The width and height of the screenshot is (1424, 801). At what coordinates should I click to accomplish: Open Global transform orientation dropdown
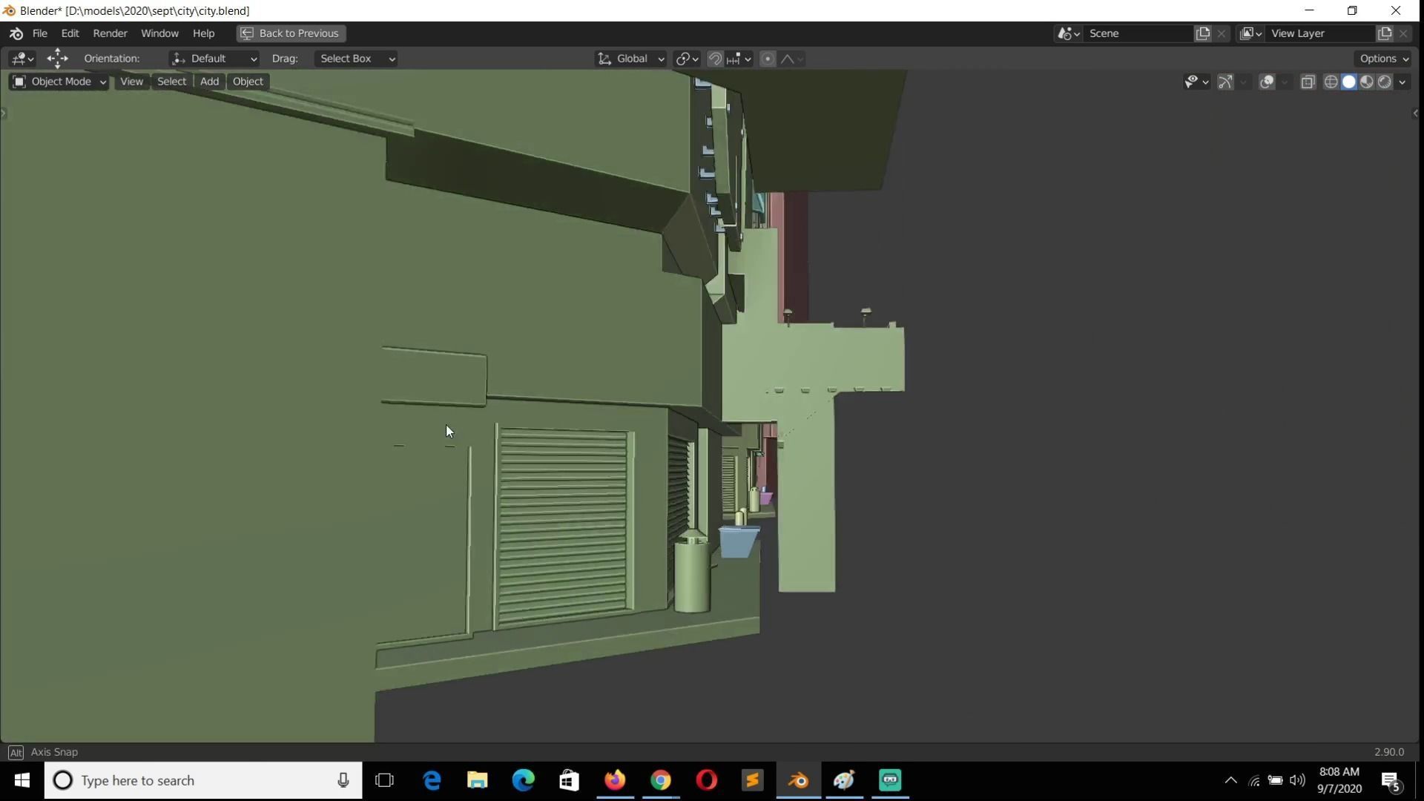pyautogui.click(x=631, y=59)
